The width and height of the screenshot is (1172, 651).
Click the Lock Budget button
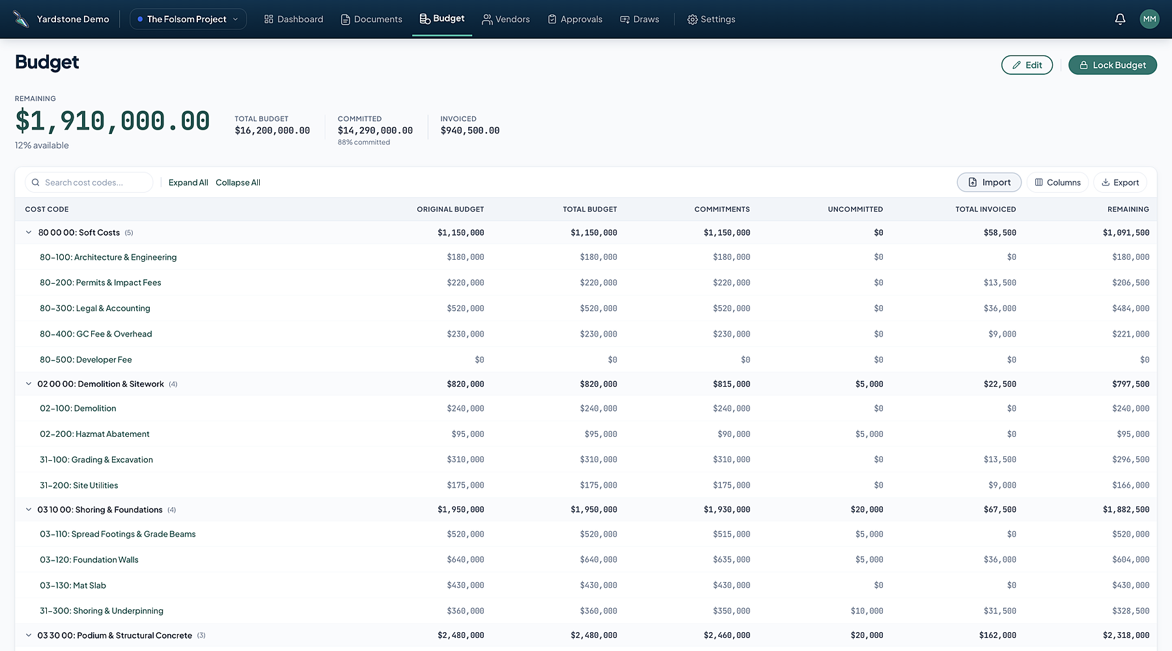[x=1113, y=65]
